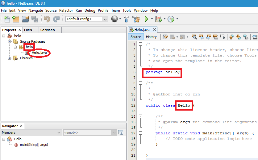Expand the Libraries tree node
The height and width of the screenshot is (160, 258).
click(9, 58)
